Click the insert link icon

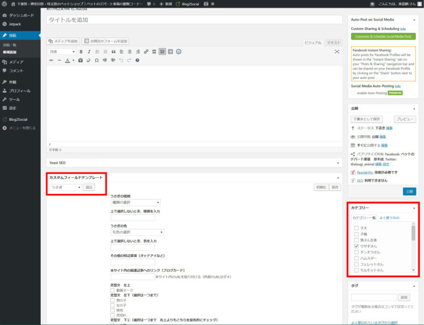coord(146,51)
